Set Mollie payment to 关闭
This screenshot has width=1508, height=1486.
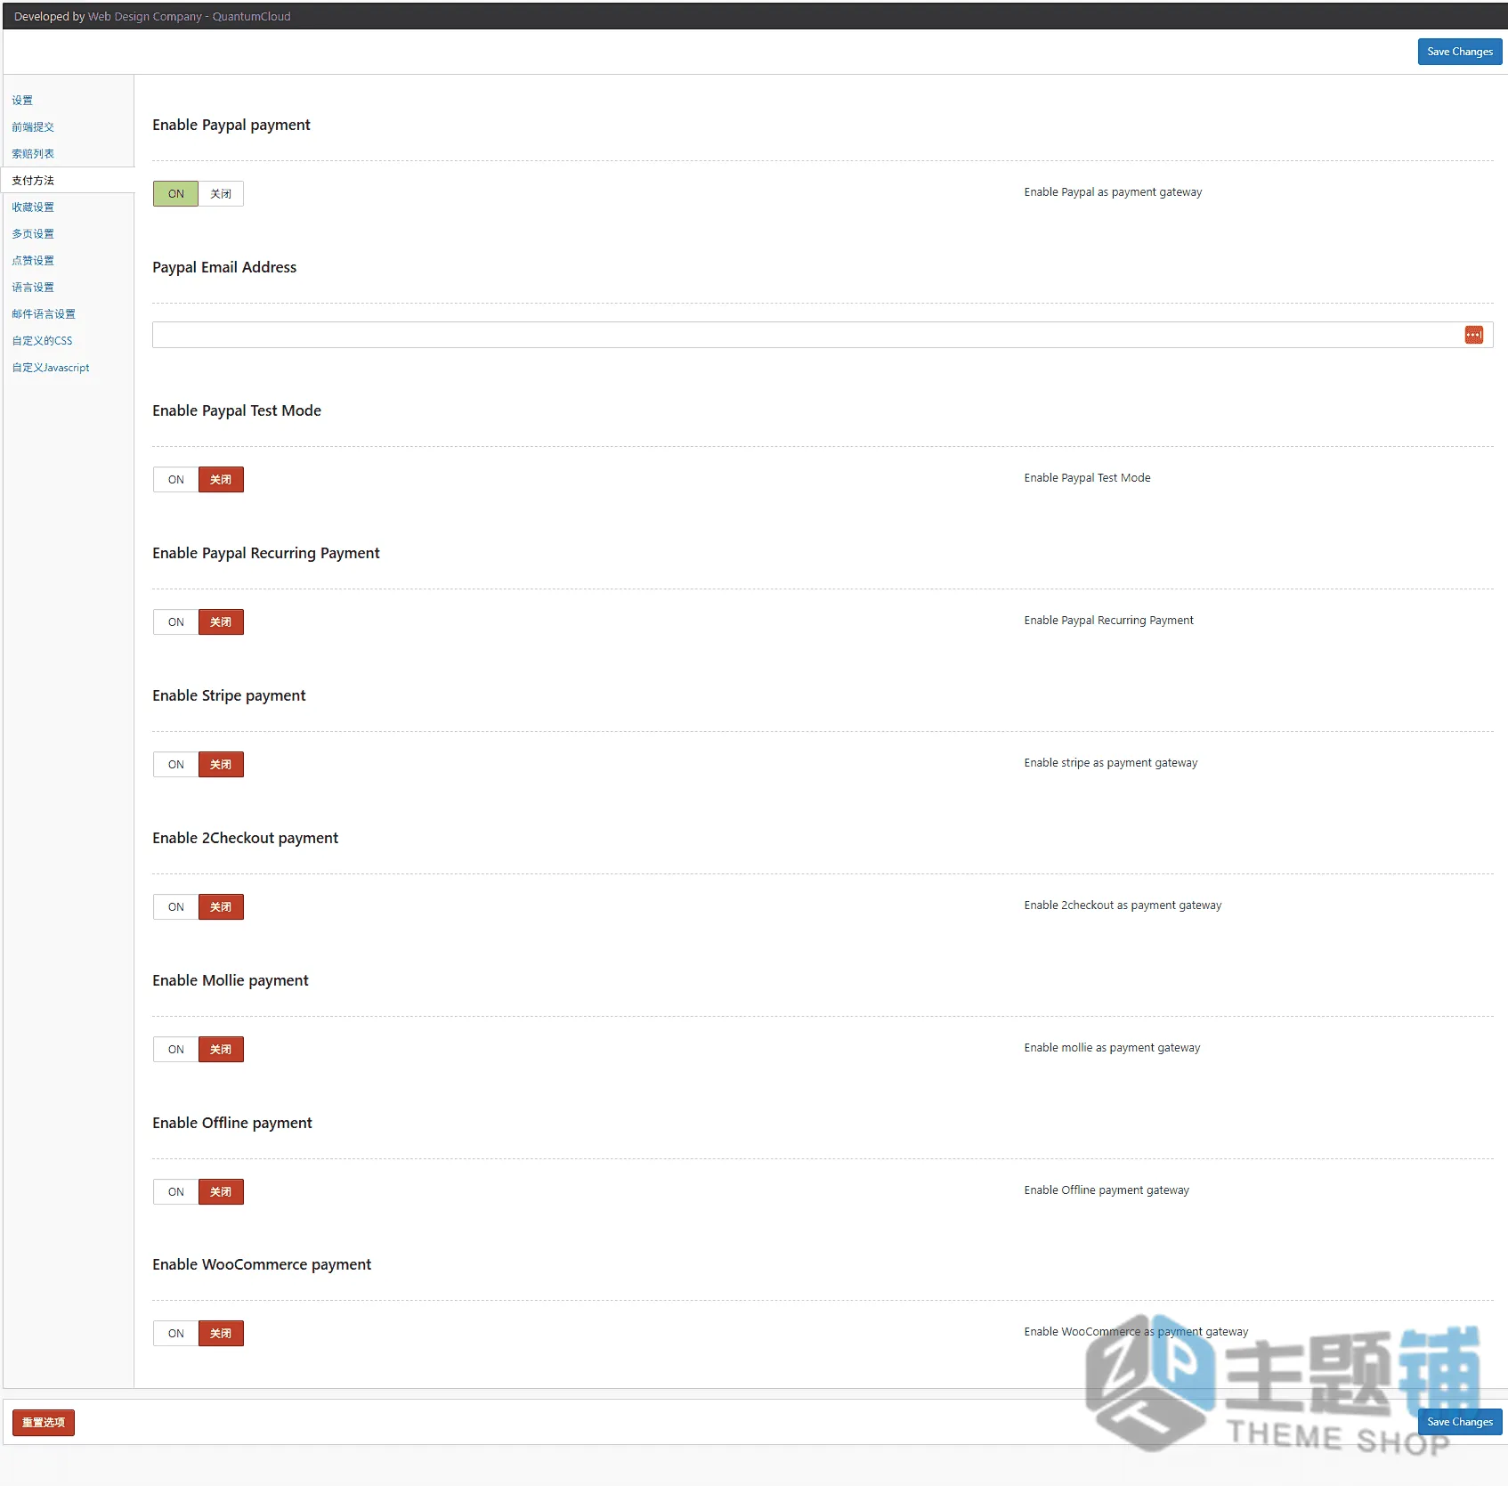(x=221, y=1050)
